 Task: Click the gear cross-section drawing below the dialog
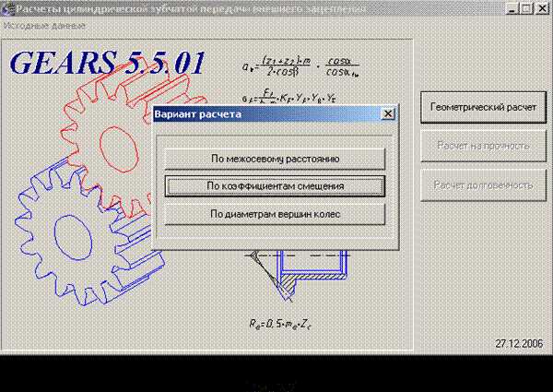coord(295,275)
